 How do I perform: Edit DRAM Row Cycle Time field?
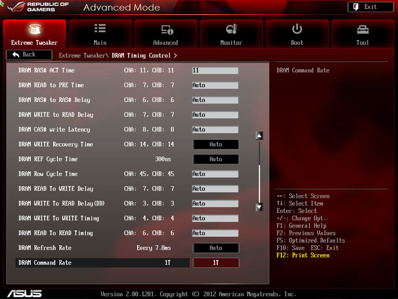coord(215,174)
